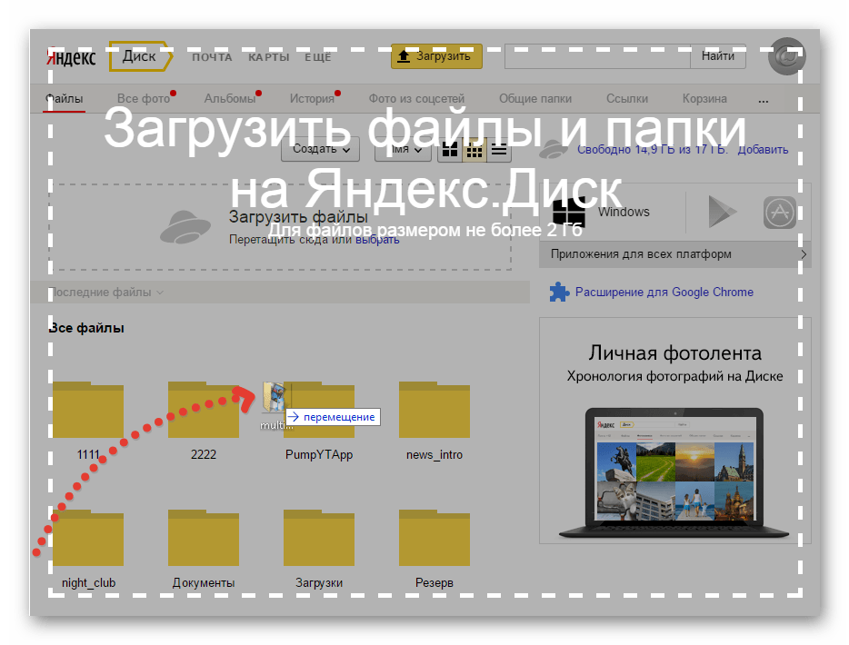Screen dimensions: 849x645
Task: Switch to list view
Action: [x=498, y=150]
